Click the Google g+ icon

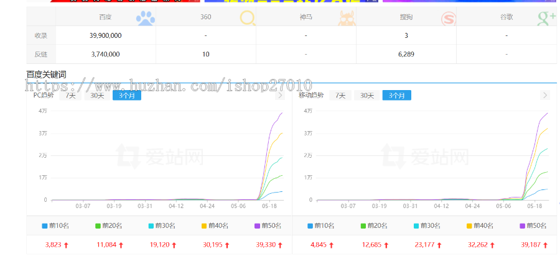pos(547,18)
